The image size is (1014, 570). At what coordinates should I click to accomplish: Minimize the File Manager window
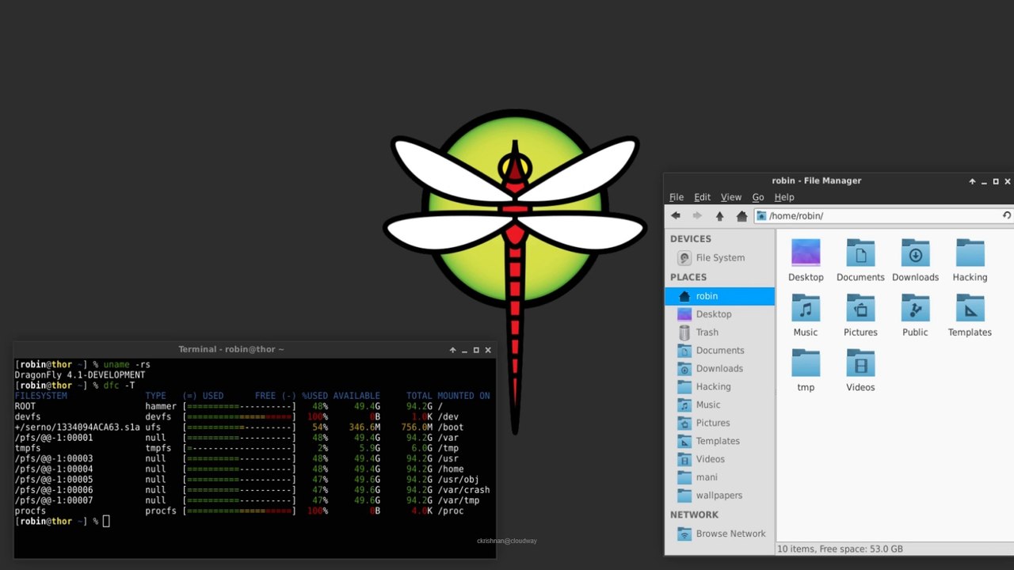(x=984, y=181)
